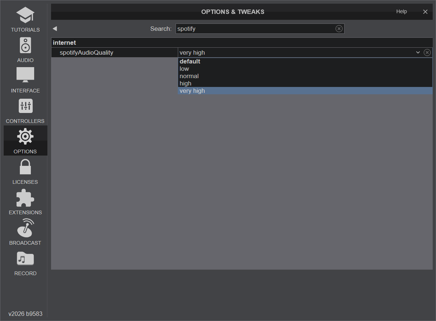This screenshot has height=321, width=436.
Task: Reset spotifyAudioQuality with the circled X icon
Action: [x=427, y=52]
